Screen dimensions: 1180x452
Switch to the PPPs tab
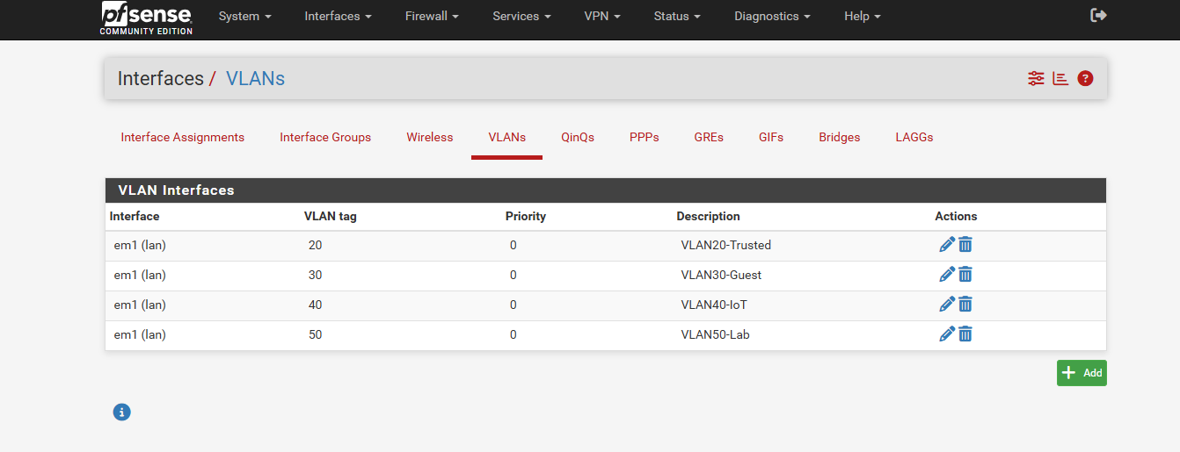(x=645, y=137)
